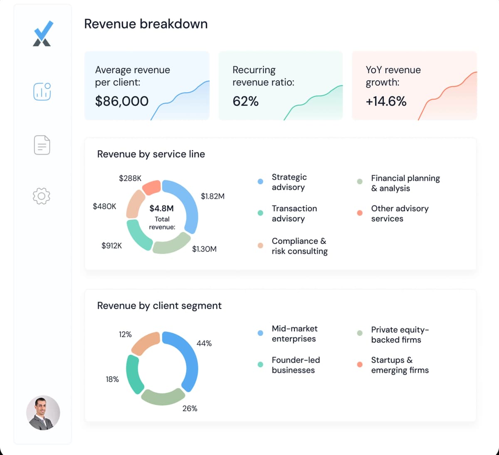Expand the YoY revenue growth card
Image resolution: width=499 pixels, height=455 pixels.
(414, 86)
